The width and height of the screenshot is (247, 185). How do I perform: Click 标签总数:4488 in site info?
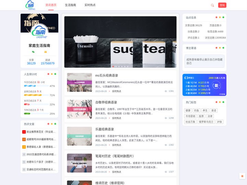(x=215, y=32)
